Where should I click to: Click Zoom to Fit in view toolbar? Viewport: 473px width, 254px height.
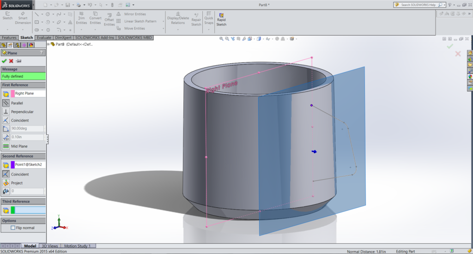click(221, 39)
